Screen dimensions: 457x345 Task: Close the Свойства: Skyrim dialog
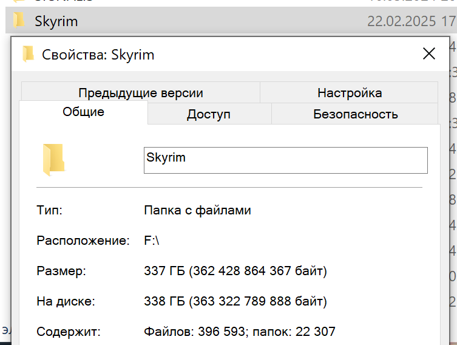(429, 53)
